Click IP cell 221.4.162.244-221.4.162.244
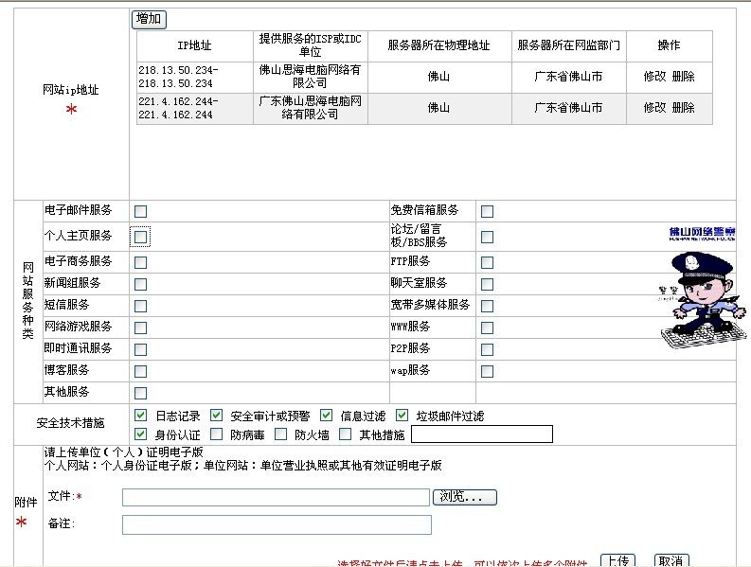 (194, 108)
